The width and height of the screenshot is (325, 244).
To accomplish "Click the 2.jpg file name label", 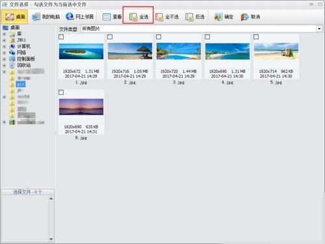I will click(130, 83).
